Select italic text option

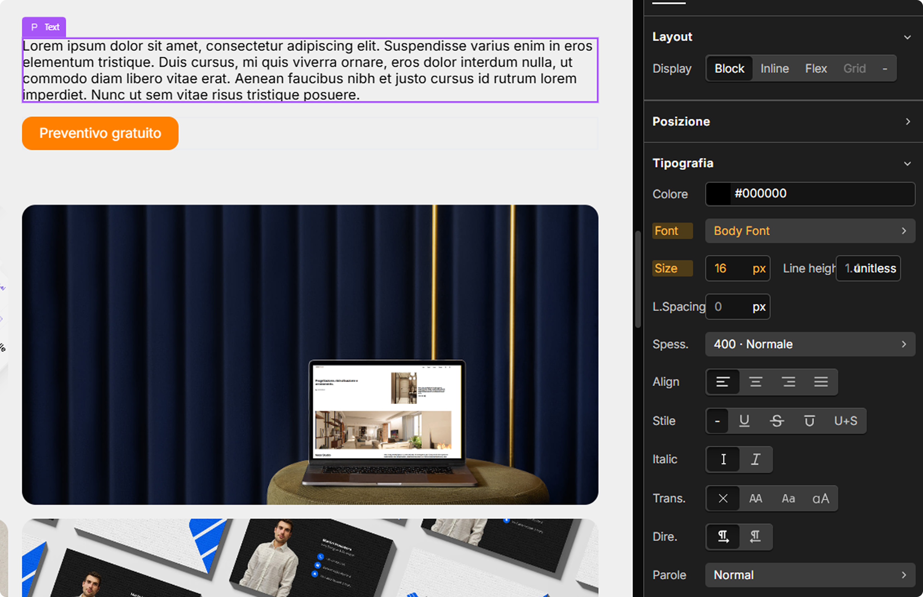click(756, 459)
